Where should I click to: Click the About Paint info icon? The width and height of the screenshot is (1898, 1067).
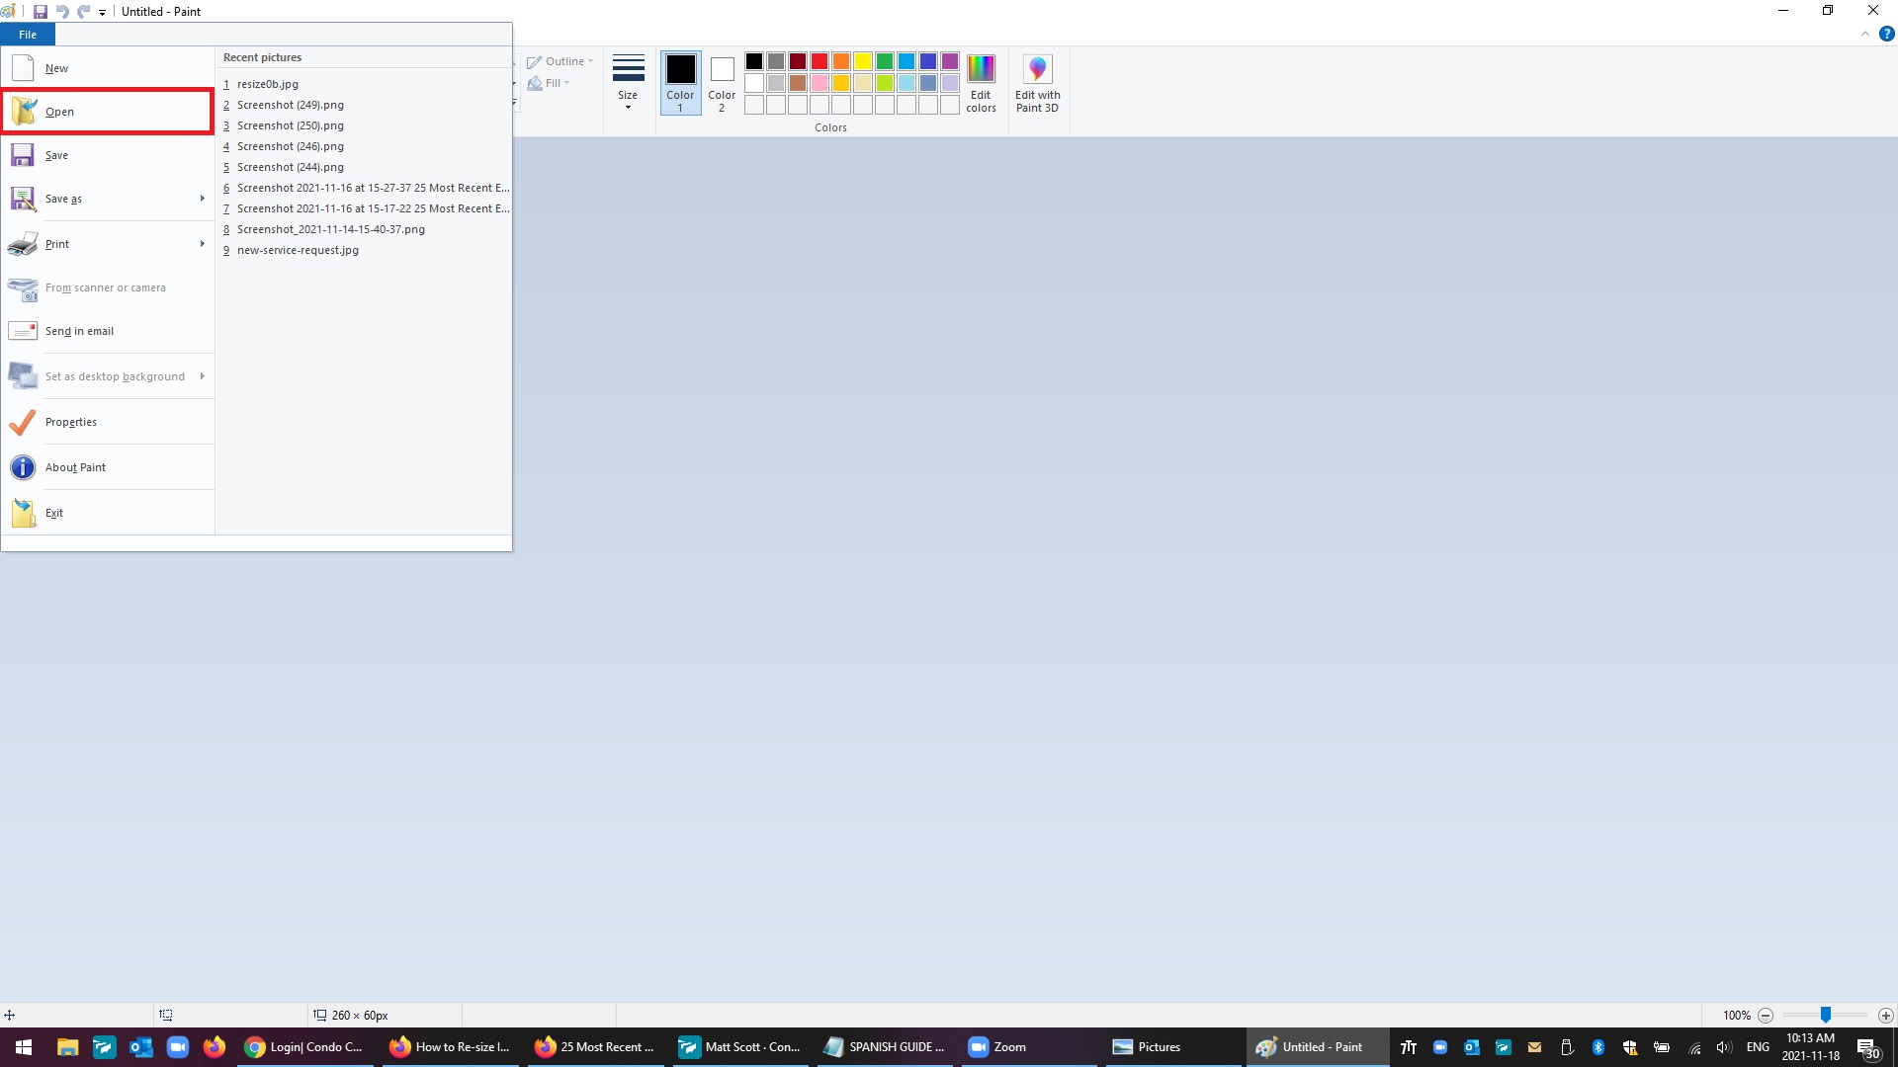[23, 467]
